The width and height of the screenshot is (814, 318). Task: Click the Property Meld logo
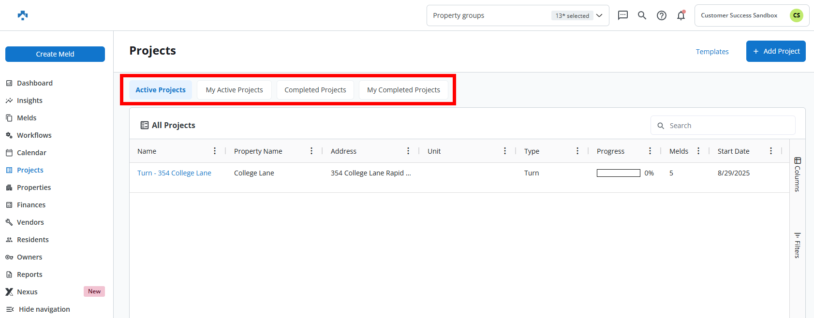pos(23,15)
